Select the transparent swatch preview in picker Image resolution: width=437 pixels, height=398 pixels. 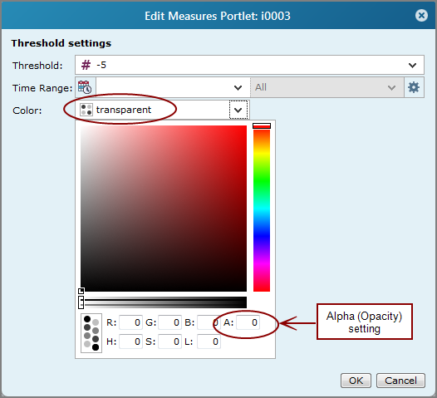pos(91,333)
